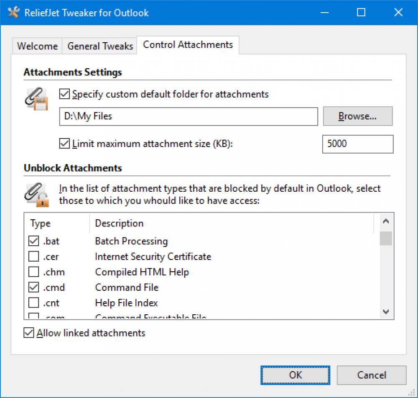Toggle the .cnt Help File Index checkbox
Viewport: 418px width, 398px height.
pyautogui.click(x=34, y=303)
